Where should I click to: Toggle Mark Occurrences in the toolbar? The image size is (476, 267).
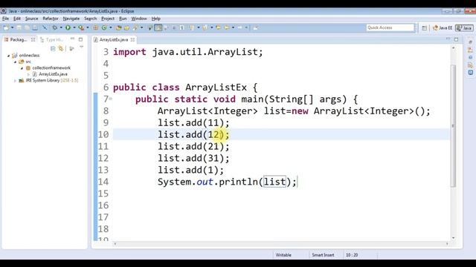tap(158, 27)
